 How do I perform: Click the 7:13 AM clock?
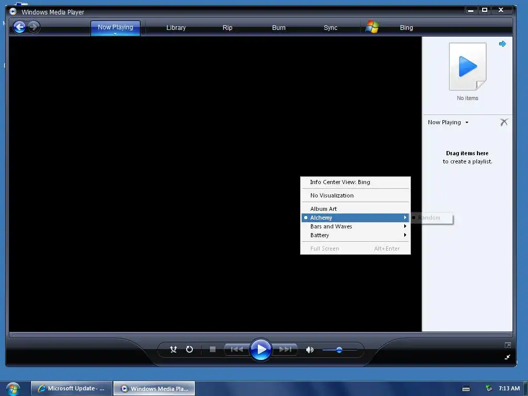[x=509, y=388]
